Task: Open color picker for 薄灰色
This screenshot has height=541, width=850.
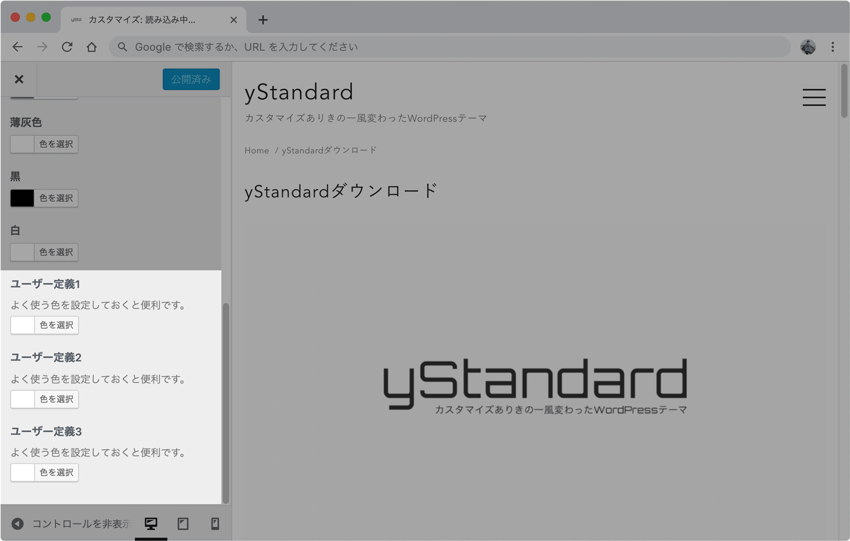Action: 56,144
